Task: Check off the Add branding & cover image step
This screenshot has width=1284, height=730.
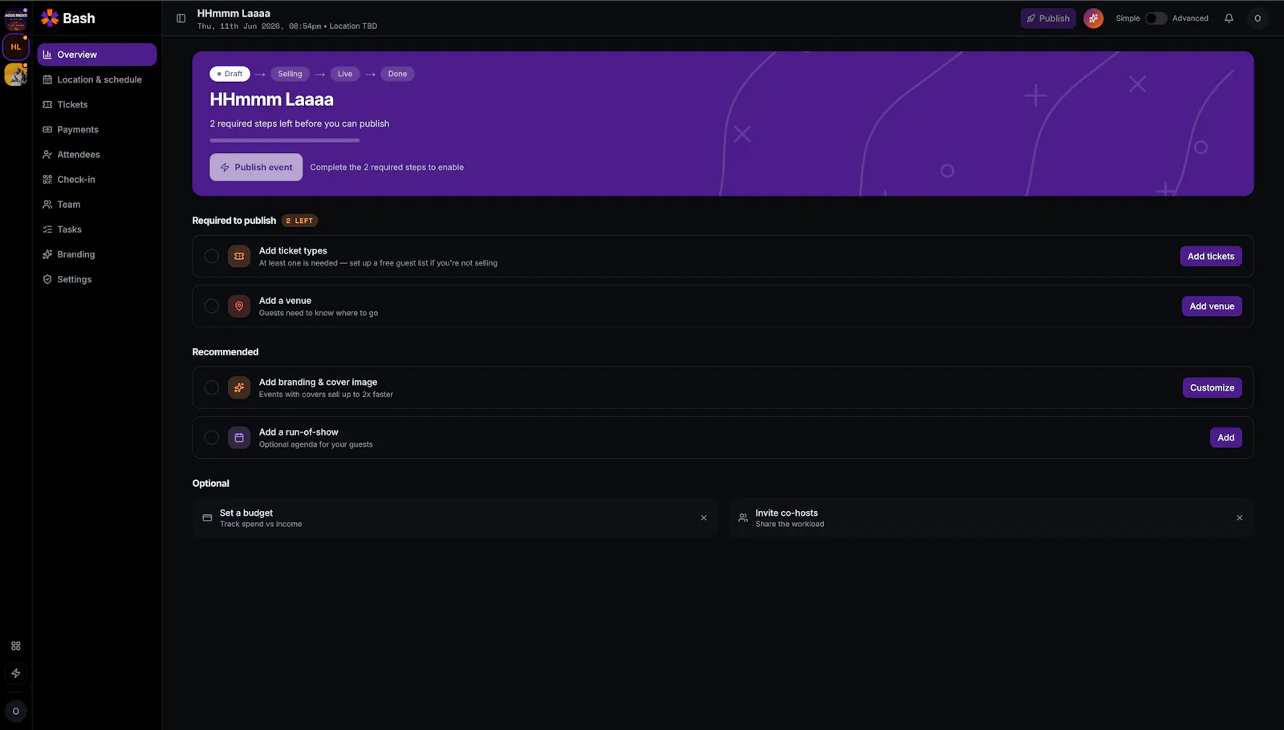Action: tap(212, 388)
